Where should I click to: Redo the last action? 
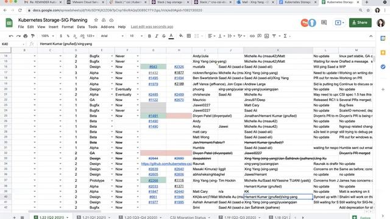point(18,36)
